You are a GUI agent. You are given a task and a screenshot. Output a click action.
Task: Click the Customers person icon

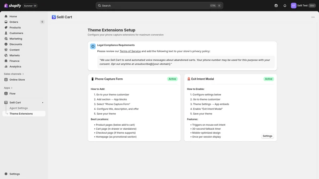6,33
